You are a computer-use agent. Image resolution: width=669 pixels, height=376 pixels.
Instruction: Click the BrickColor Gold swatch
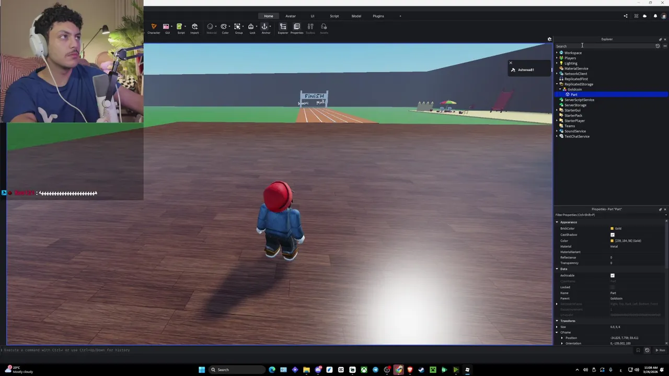(x=612, y=229)
